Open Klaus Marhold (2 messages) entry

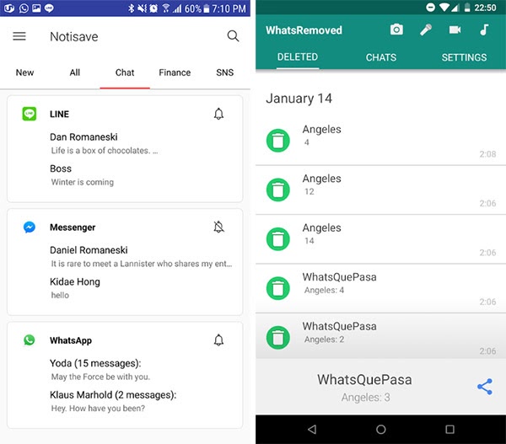pyautogui.click(x=125, y=401)
